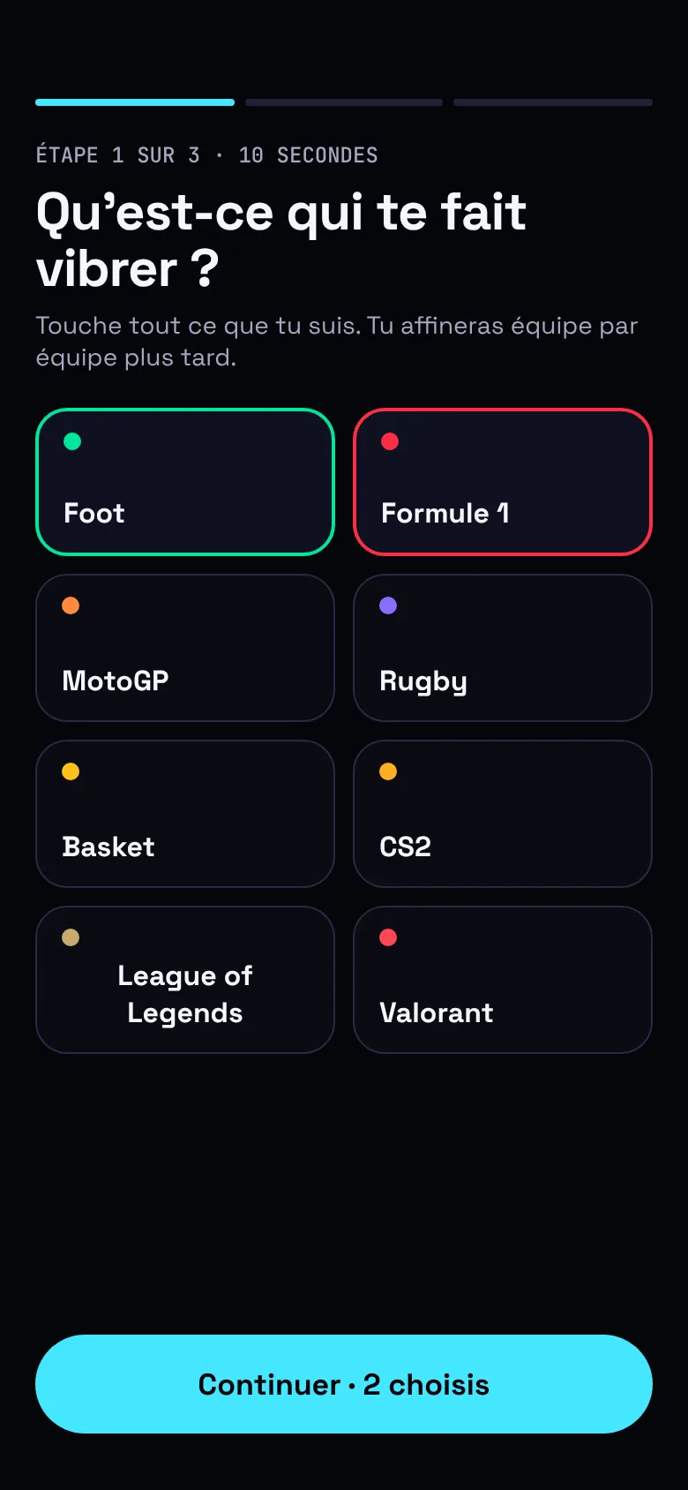Click the first cyan progress bar segment

pyautogui.click(x=135, y=102)
